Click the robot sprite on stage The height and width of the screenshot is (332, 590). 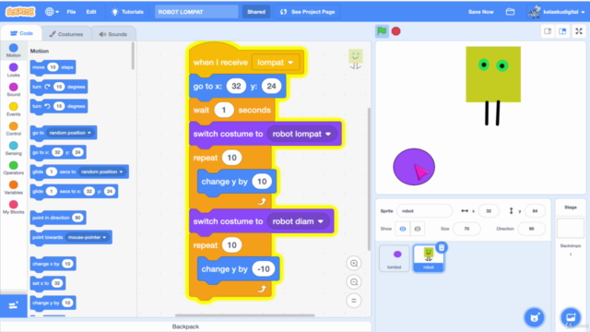(x=493, y=86)
